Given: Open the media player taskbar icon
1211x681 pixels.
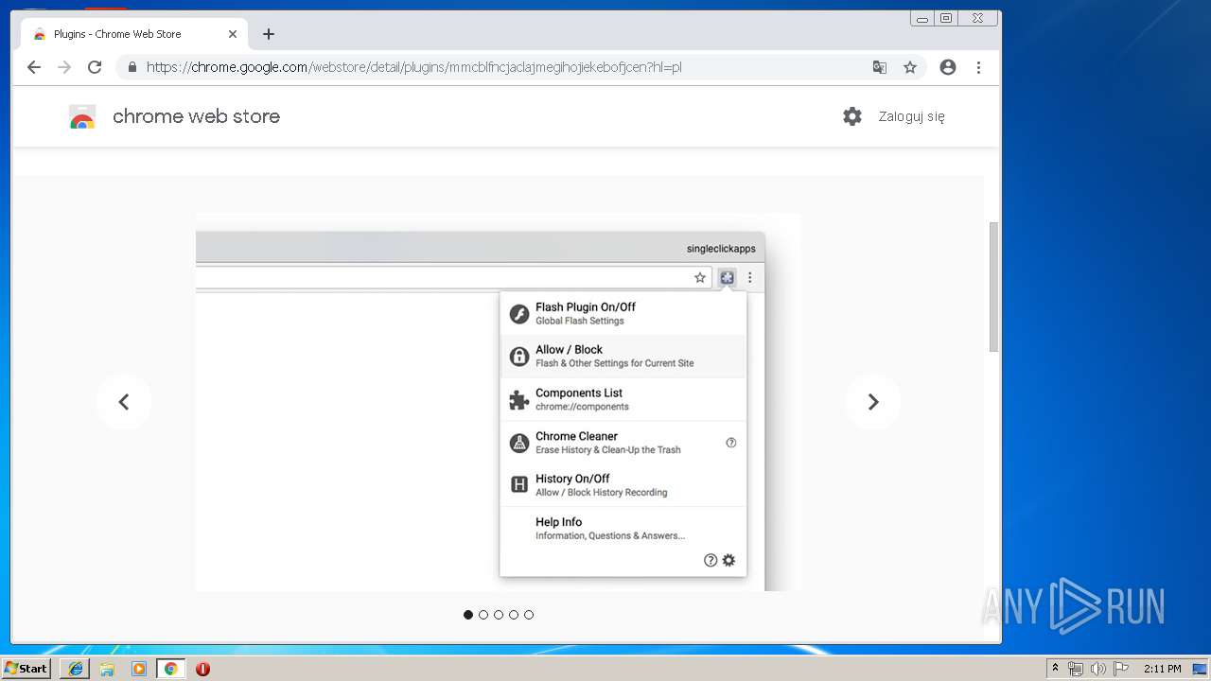Looking at the screenshot, I should coord(139,669).
